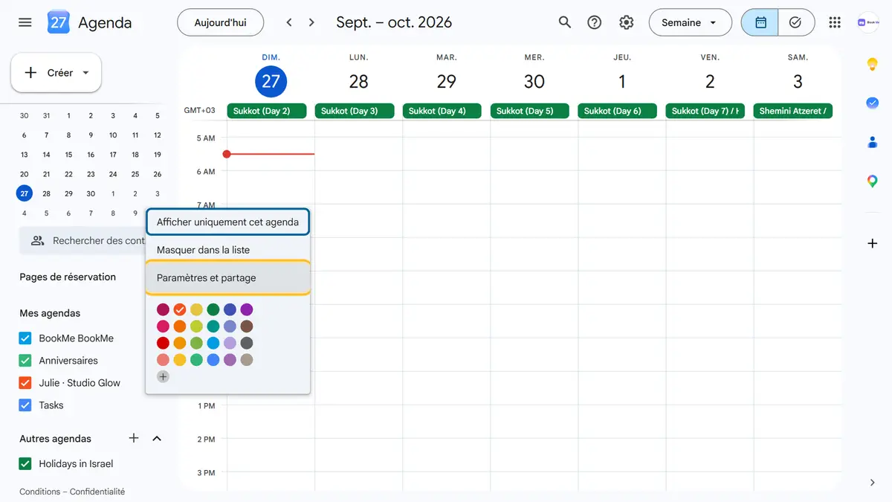This screenshot has height=502, width=892.
Task: Toggle the Tasks calendar checkbox
Action: (25, 405)
